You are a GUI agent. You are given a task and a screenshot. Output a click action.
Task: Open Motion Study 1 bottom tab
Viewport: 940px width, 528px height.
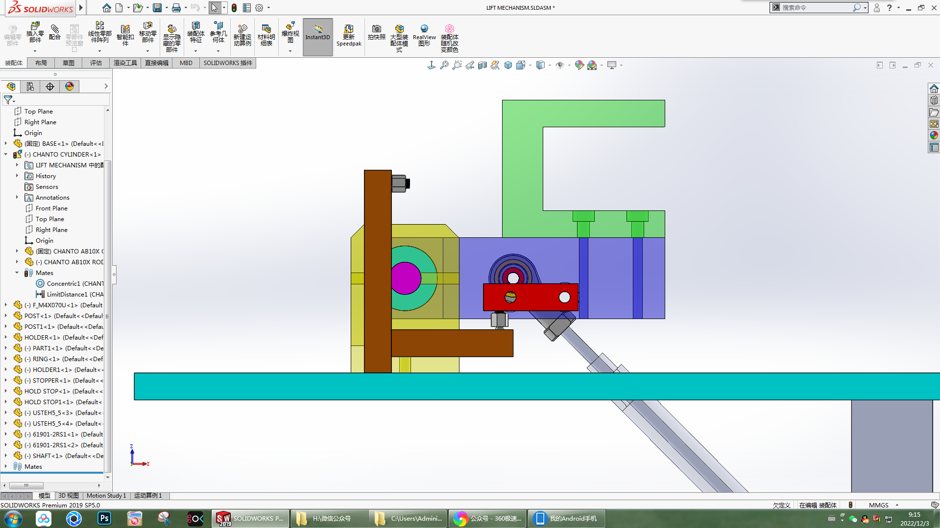tap(106, 496)
